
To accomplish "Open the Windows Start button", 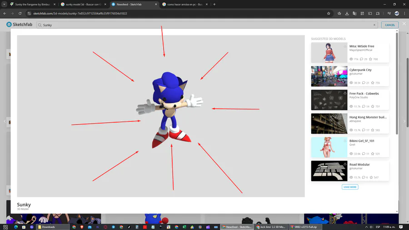I will (x=5, y=227).
